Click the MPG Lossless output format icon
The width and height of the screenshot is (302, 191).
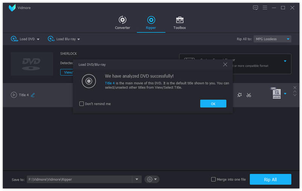click(277, 94)
